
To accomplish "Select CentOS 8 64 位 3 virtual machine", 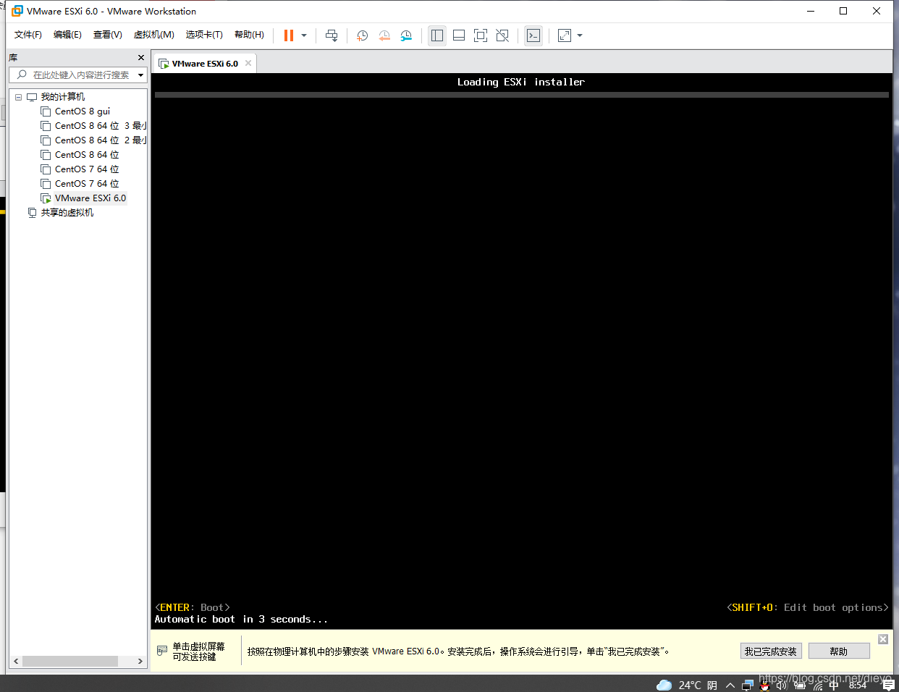I will pyautogui.click(x=101, y=126).
